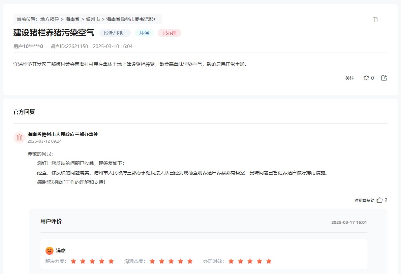Click responder 海南省儋州市人民政府三都办事处
The image size is (401, 274).
point(63,134)
